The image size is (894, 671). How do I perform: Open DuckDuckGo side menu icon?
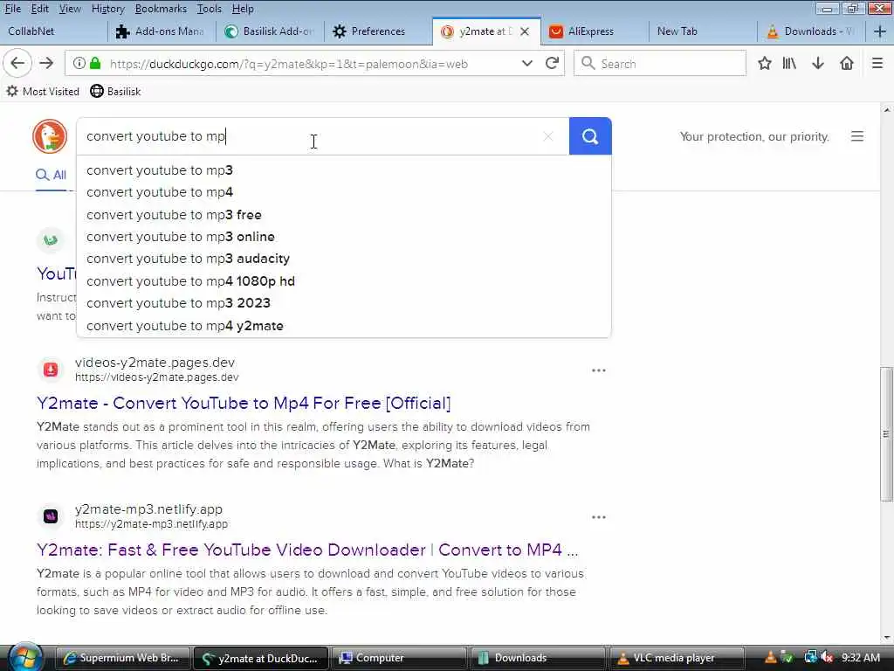pyautogui.click(x=857, y=136)
